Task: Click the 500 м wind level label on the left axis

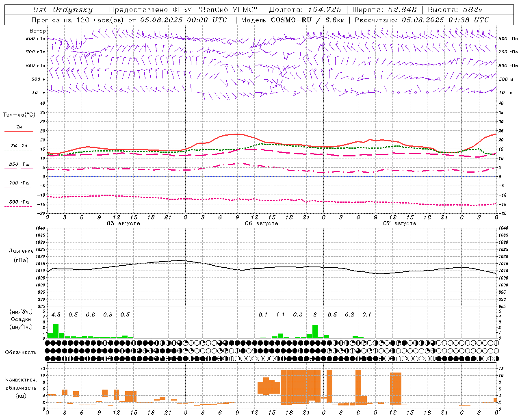Action: click(x=38, y=80)
